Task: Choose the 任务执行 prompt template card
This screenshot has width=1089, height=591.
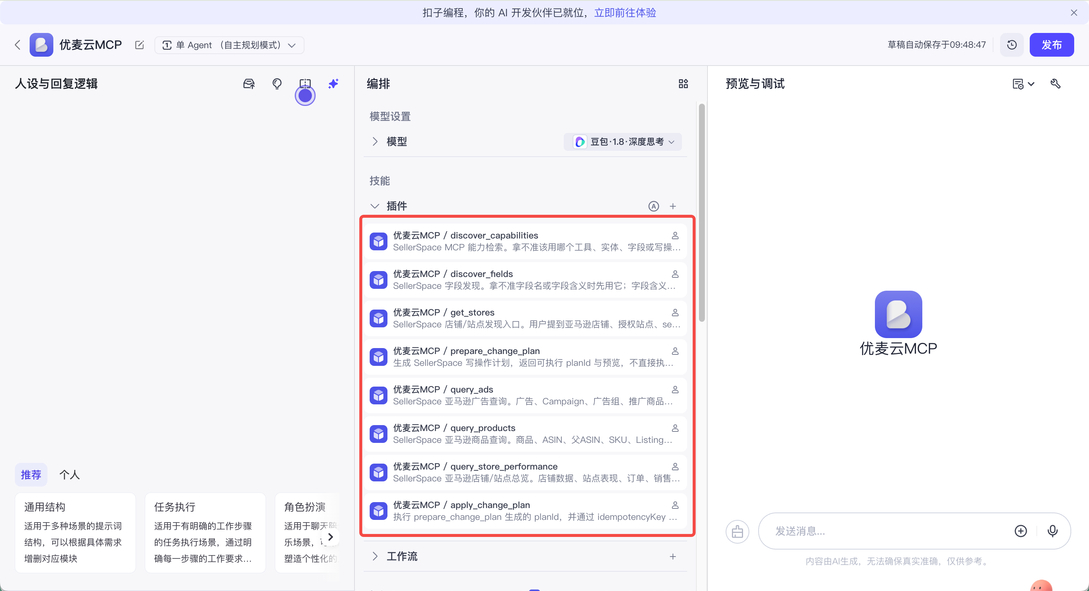Action: (205, 532)
